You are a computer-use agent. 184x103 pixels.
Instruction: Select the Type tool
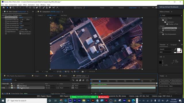[x=40, y=8]
